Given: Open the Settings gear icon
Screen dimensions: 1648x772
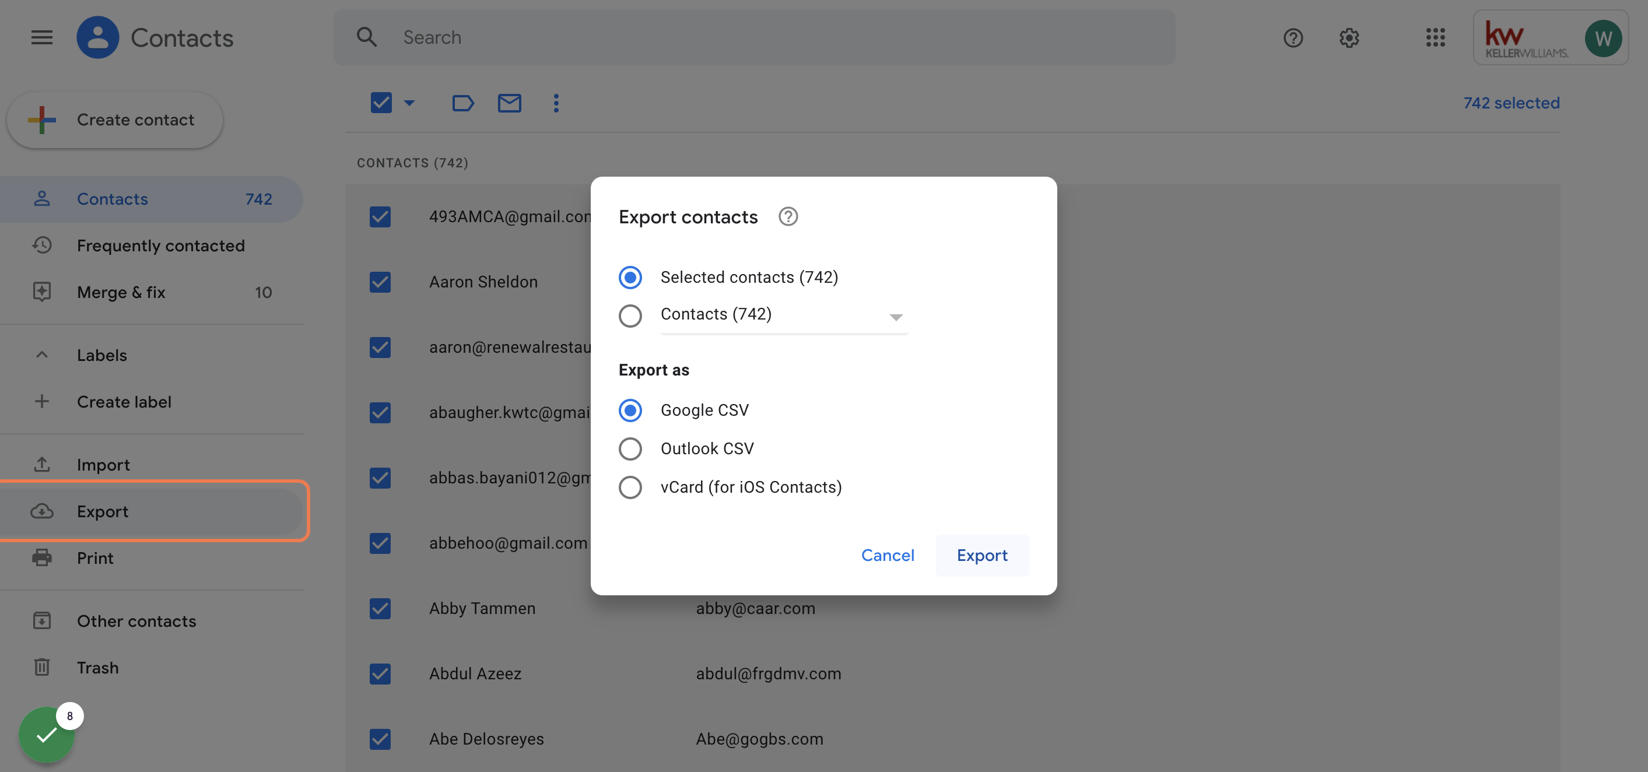Looking at the screenshot, I should click(1349, 38).
